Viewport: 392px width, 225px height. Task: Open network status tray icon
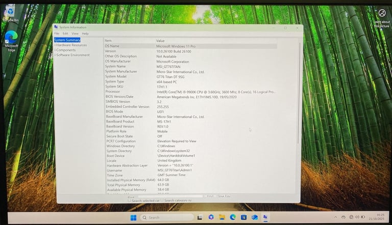click(x=351, y=217)
